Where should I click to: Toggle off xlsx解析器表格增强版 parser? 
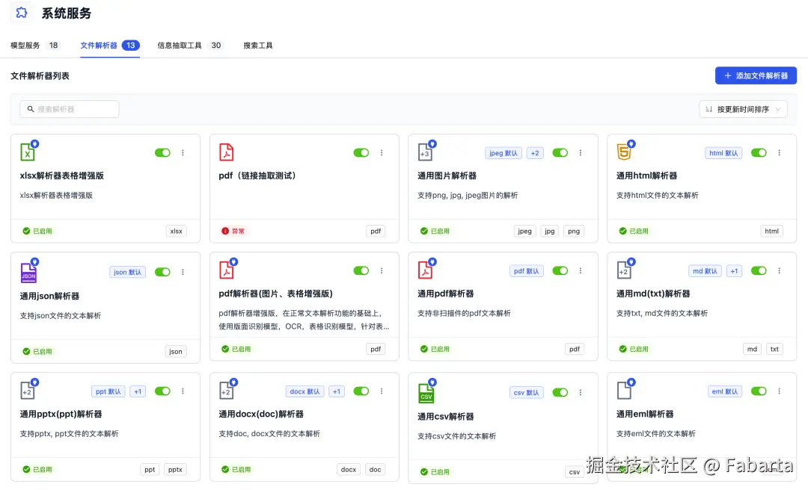point(162,153)
